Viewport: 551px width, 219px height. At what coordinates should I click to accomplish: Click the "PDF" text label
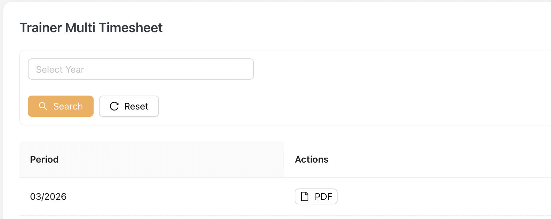[x=323, y=196]
